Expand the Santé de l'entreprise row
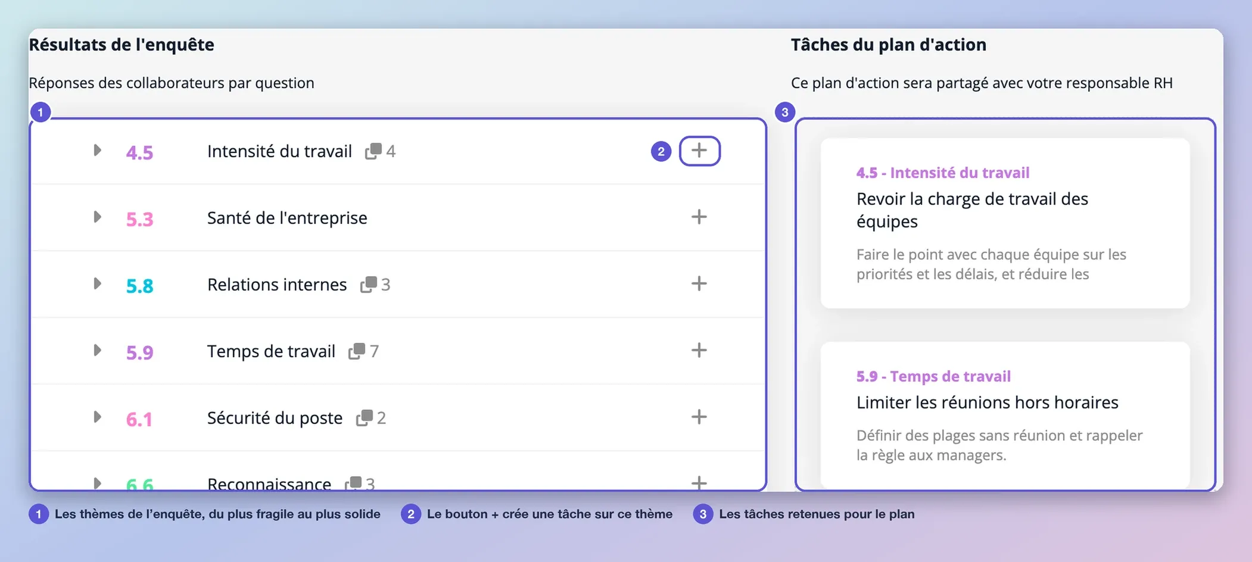The width and height of the screenshot is (1252, 562). click(97, 217)
